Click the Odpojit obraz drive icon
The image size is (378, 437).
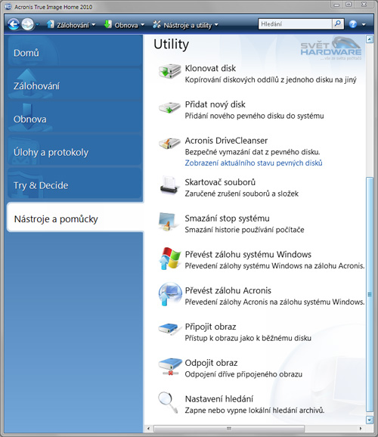click(x=169, y=367)
